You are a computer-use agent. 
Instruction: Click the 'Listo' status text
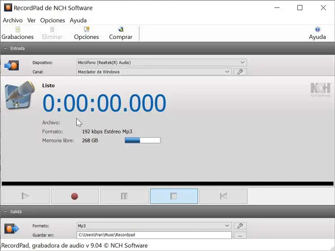pos(49,85)
